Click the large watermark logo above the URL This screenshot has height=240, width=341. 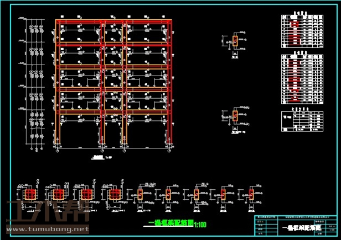(x=42, y=212)
